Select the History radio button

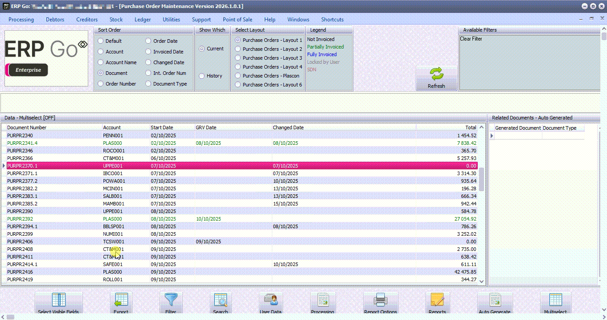click(x=202, y=76)
